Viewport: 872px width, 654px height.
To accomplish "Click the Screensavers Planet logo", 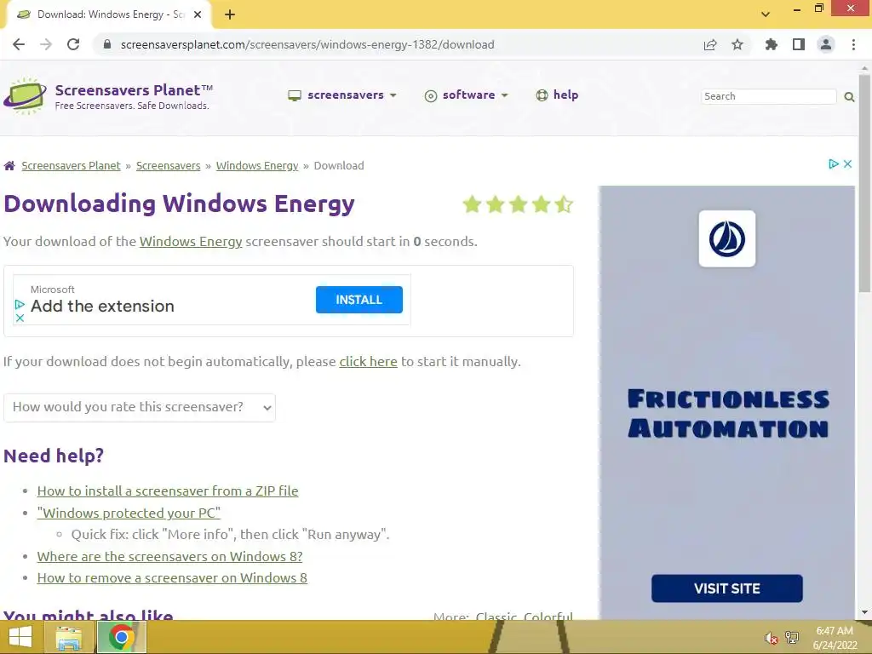I will 25,97.
